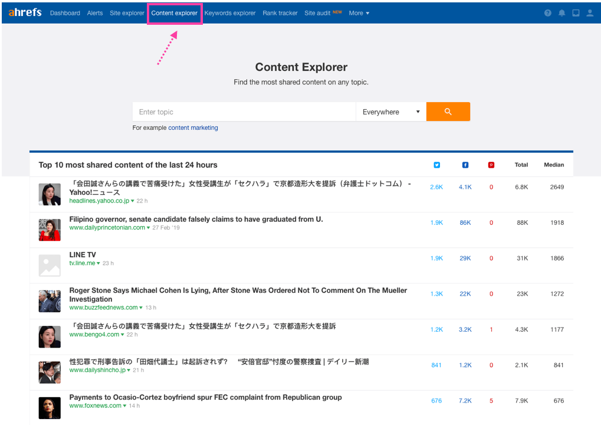Click Twitter count 2.6K for Yahoo article
The width and height of the screenshot is (601, 425).
point(436,187)
